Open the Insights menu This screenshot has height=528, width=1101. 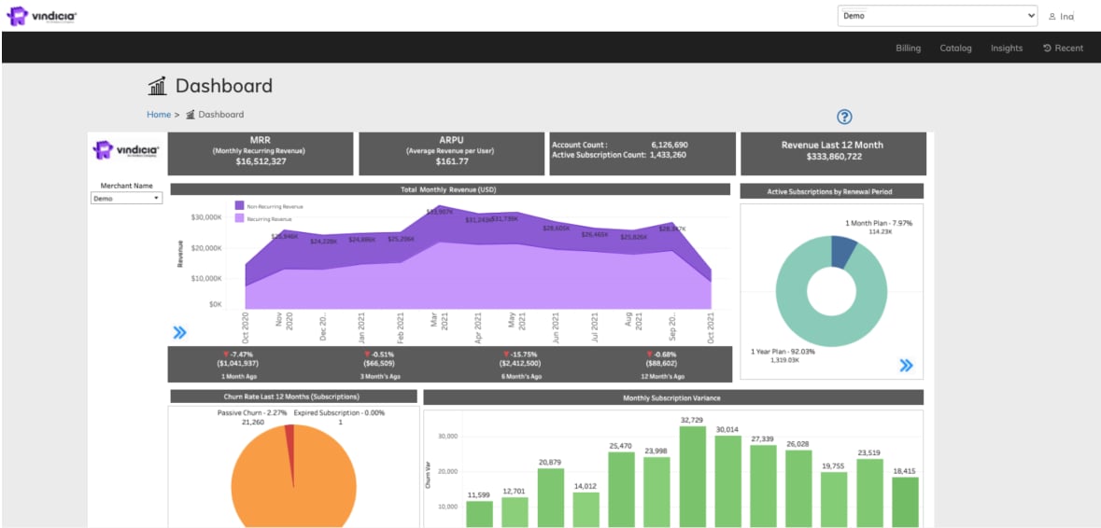(1006, 49)
